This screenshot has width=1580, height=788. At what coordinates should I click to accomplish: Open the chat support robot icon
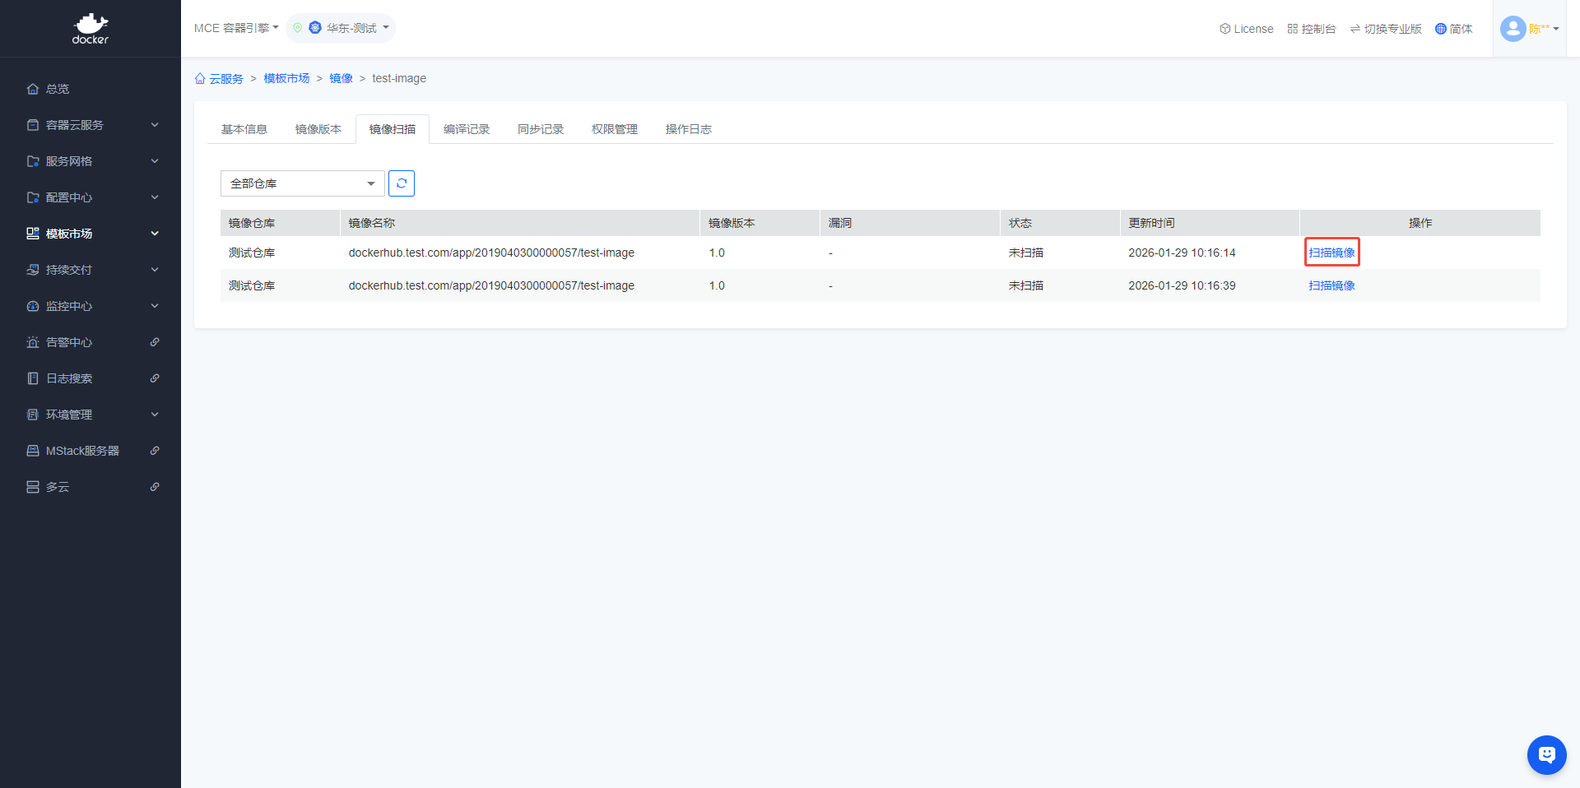coord(1546,754)
